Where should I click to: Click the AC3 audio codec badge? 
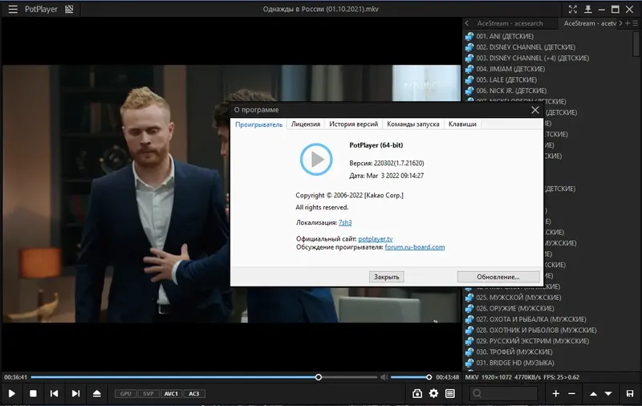tap(194, 394)
